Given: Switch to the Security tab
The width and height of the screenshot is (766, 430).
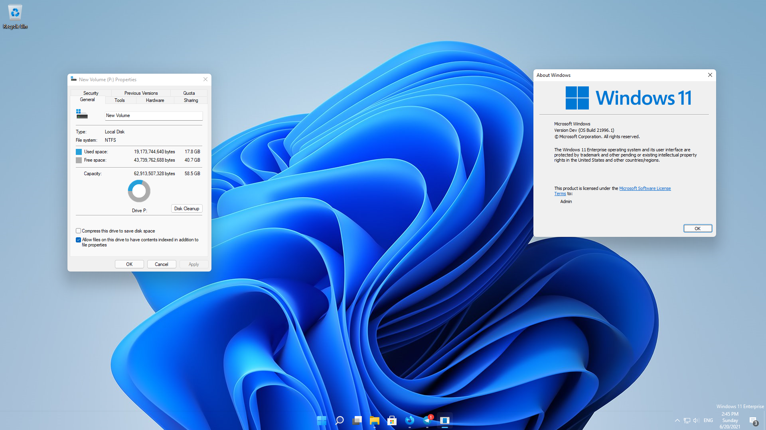Looking at the screenshot, I should [x=91, y=93].
